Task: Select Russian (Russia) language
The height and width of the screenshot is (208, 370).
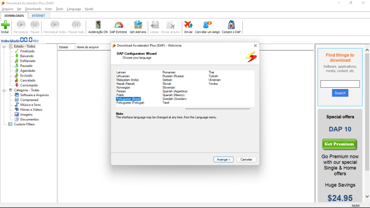Action: point(173,76)
